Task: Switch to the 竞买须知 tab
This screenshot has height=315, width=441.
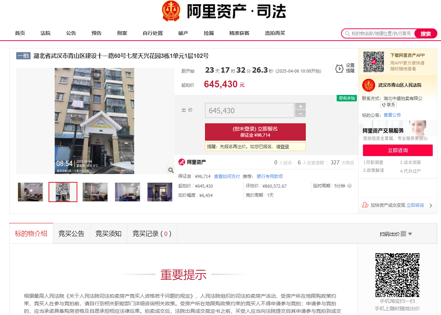Action: [108, 233]
